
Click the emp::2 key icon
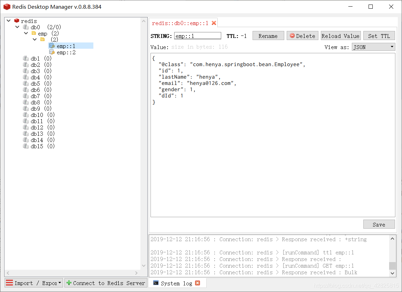[x=52, y=52]
